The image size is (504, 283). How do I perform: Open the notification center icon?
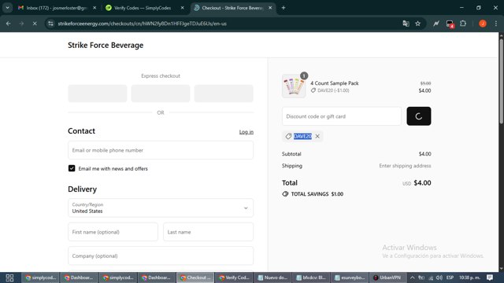(490, 277)
